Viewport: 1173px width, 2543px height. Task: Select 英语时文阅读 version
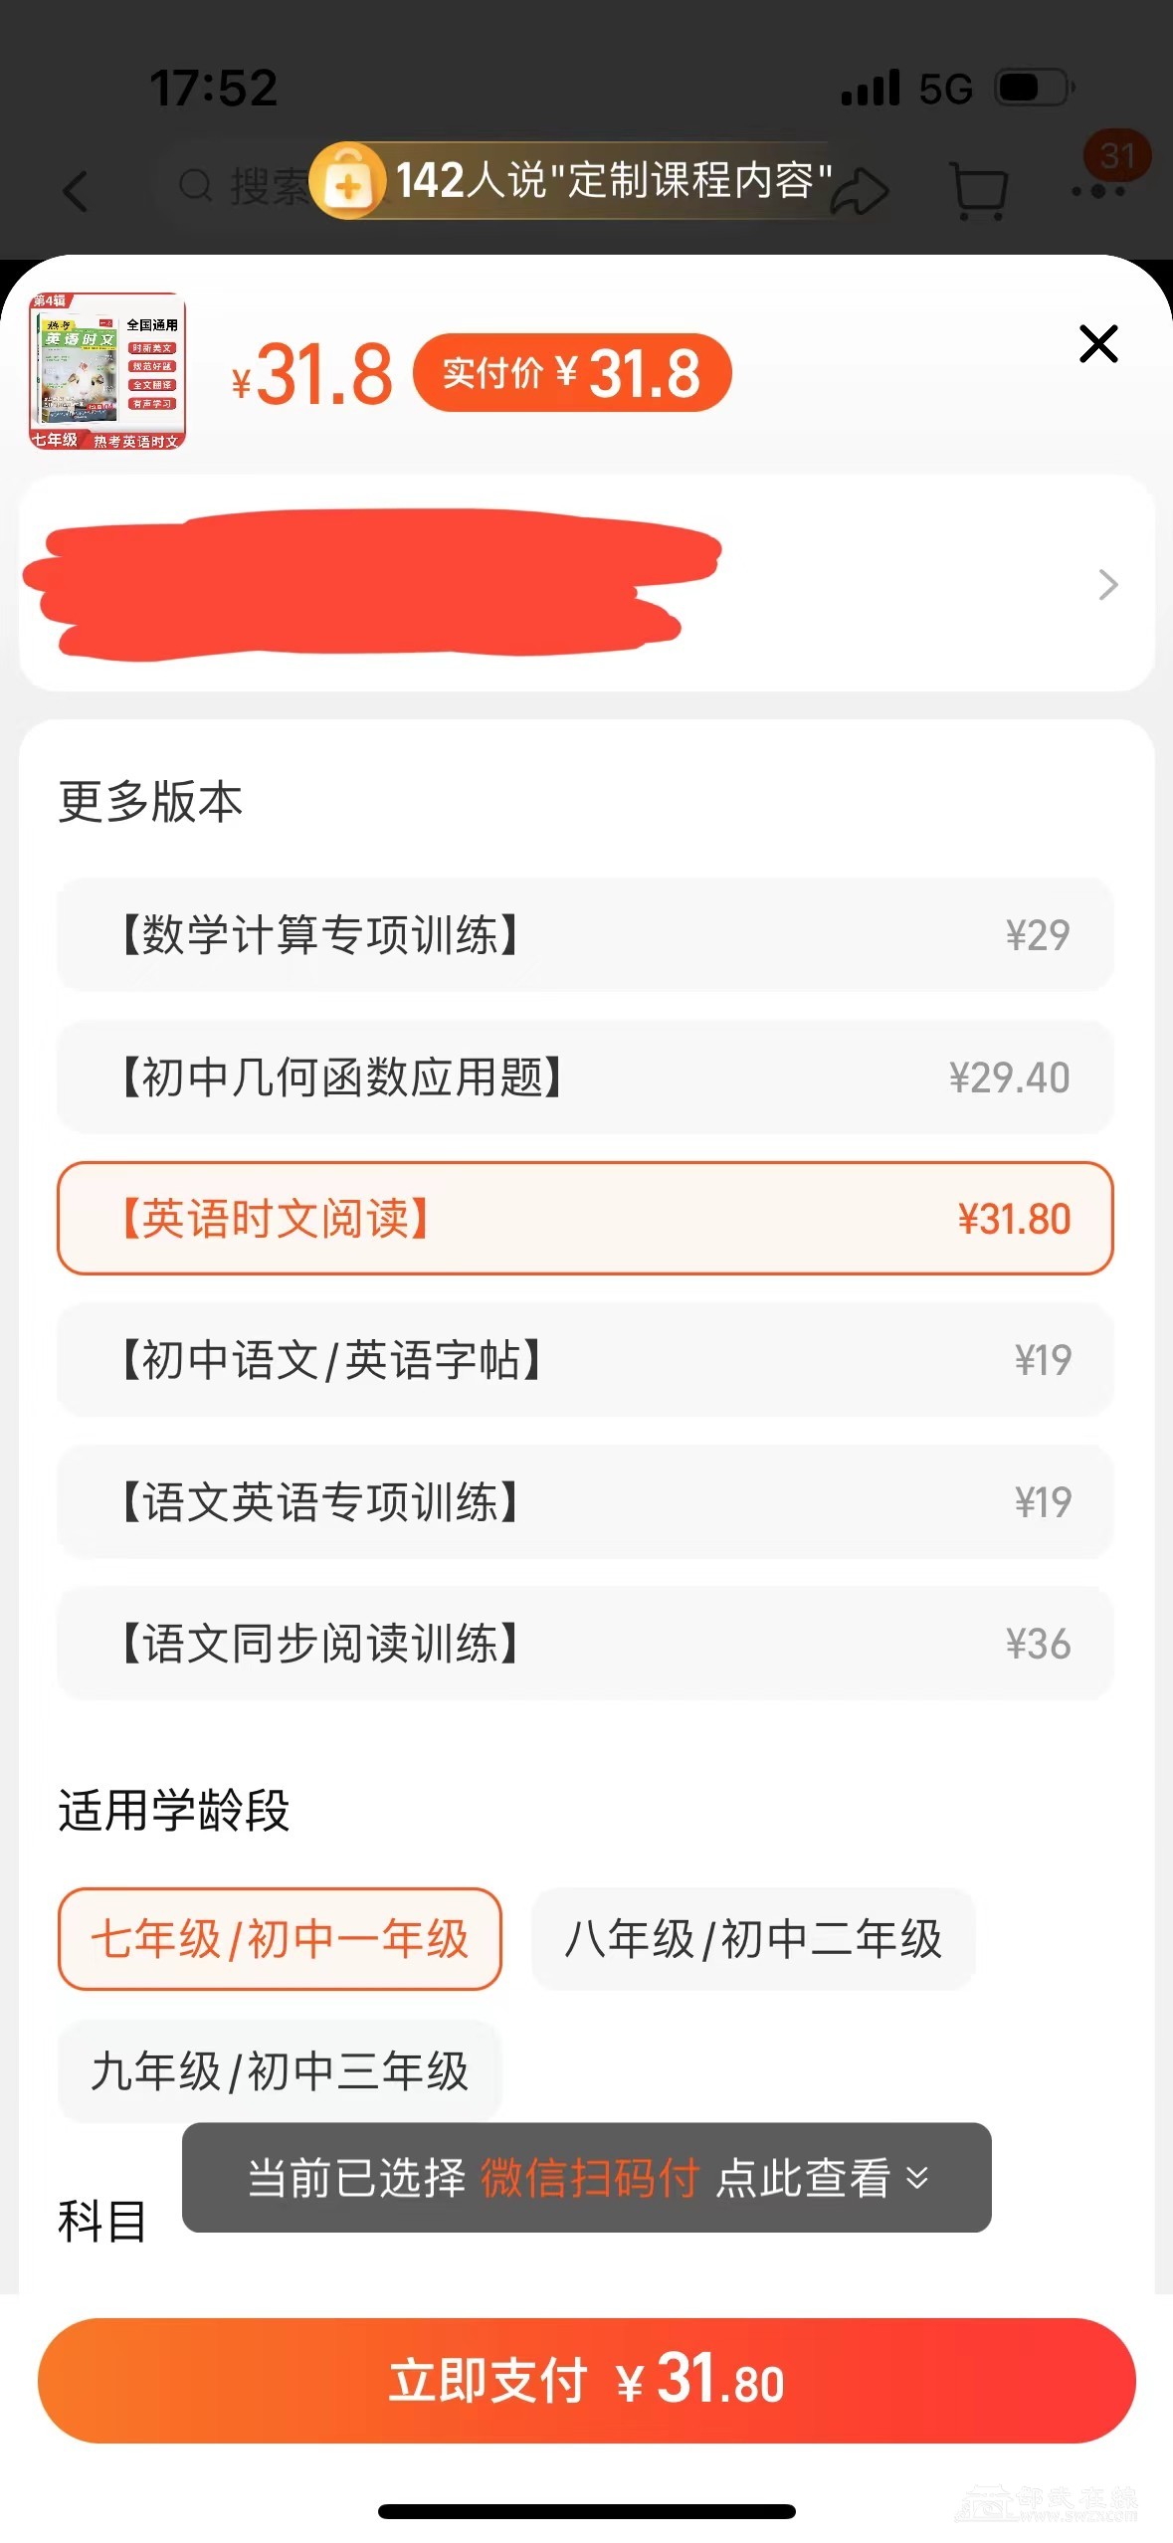[585, 1218]
